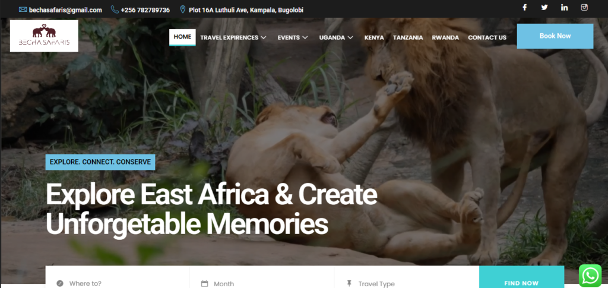608x288 pixels.
Task: Click the Becha Safaris logo
Action: [x=44, y=36]
